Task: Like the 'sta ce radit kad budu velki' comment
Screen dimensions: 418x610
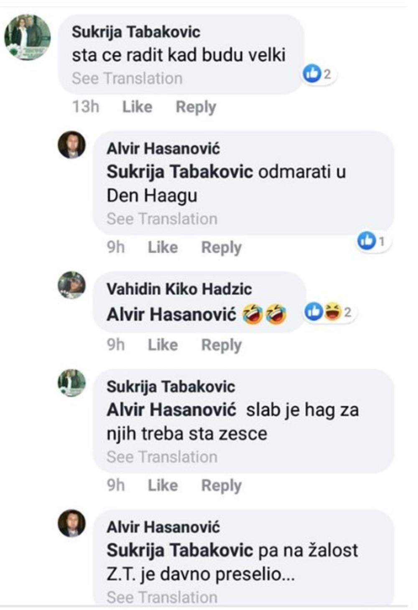Action: click(x=137, y=107)
